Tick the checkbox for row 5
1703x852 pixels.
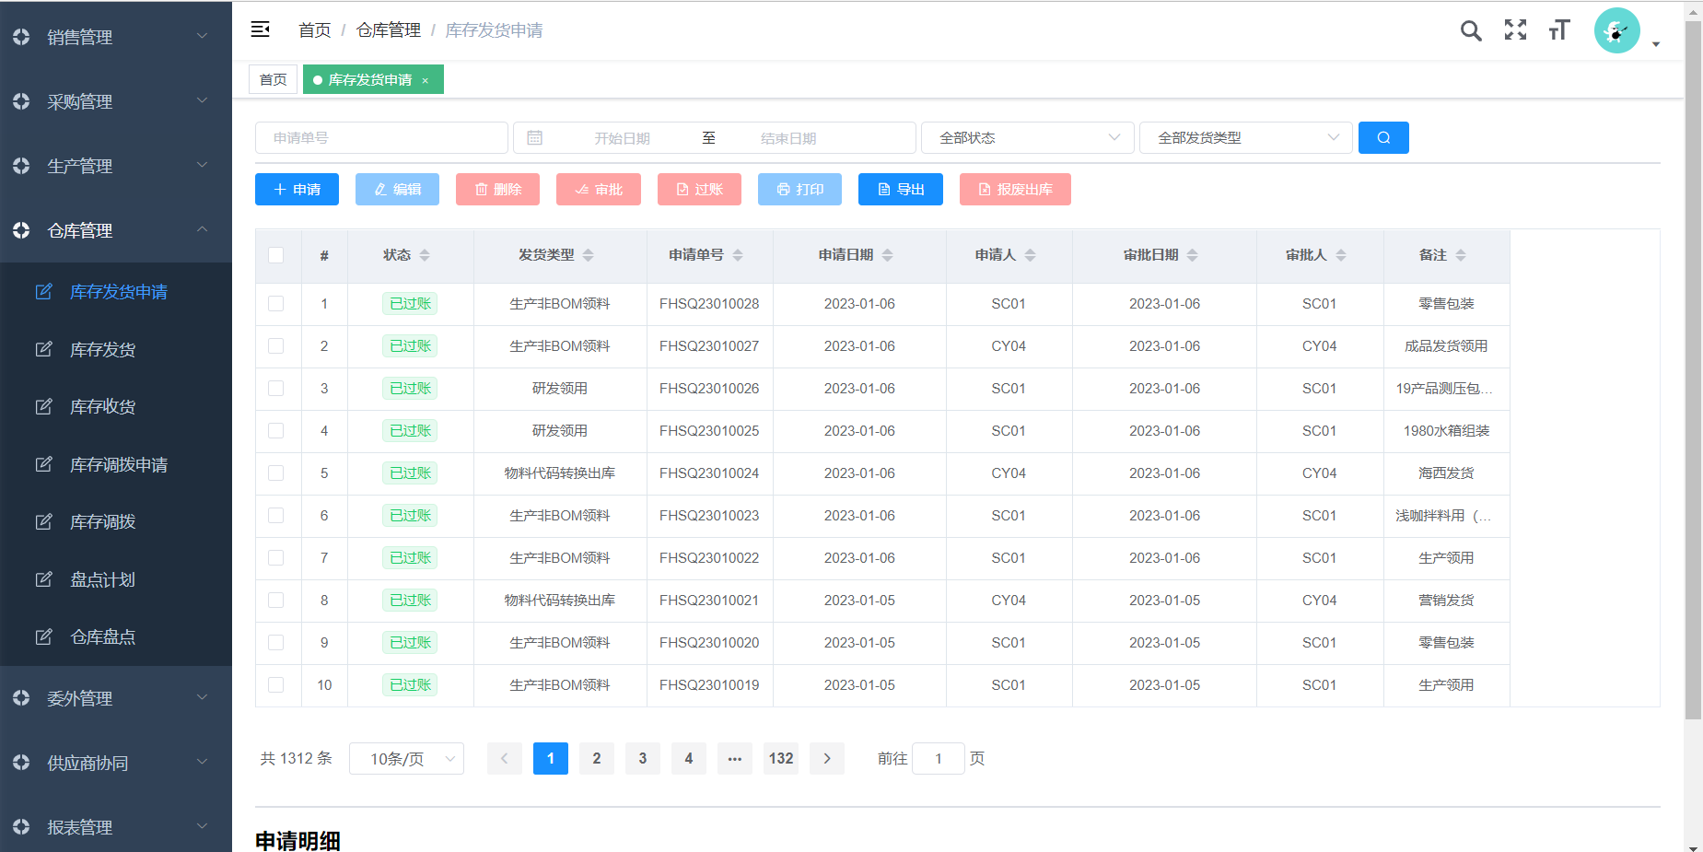coord(276,473)
